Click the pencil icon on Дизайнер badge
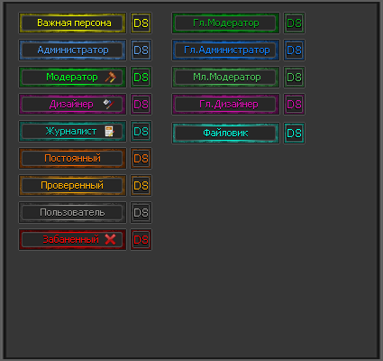This screenshot has height=361, width=383. click(x=108, y=104)
